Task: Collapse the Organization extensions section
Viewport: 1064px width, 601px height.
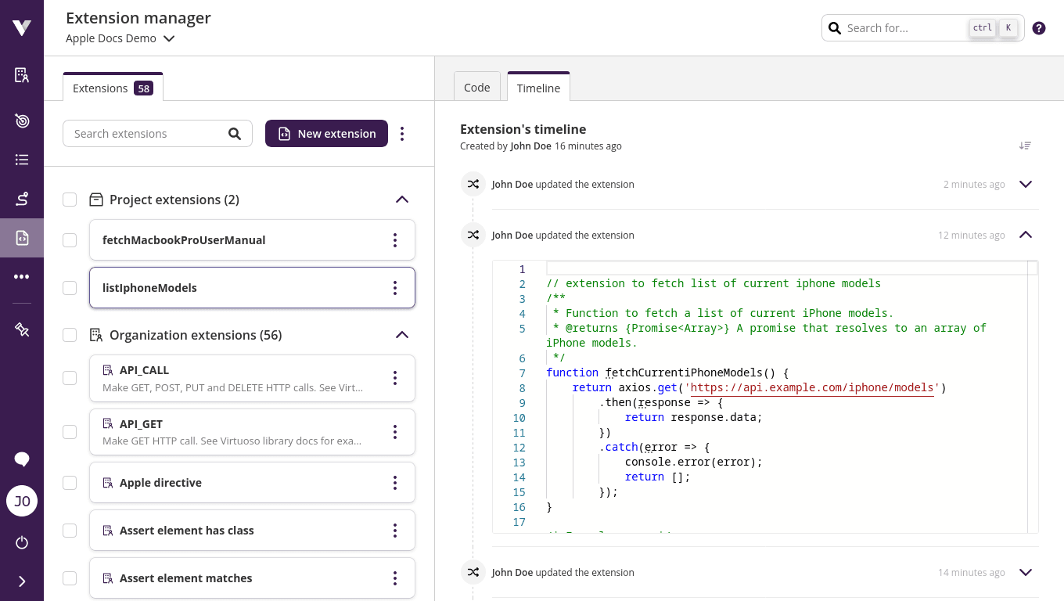Action: coord(402,335)
